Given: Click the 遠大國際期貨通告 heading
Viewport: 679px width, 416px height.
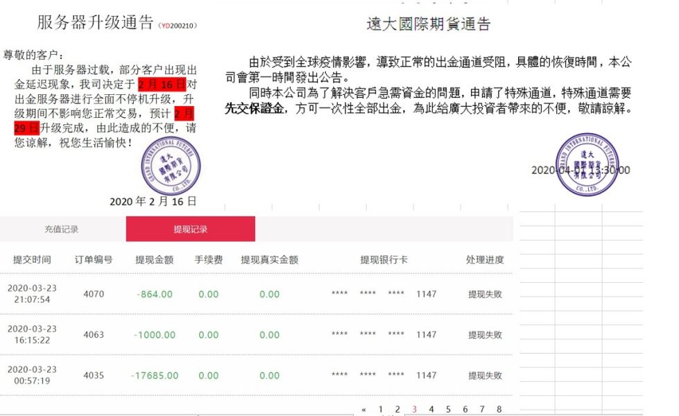Looking at the screenshot, I should click(428, 24).
